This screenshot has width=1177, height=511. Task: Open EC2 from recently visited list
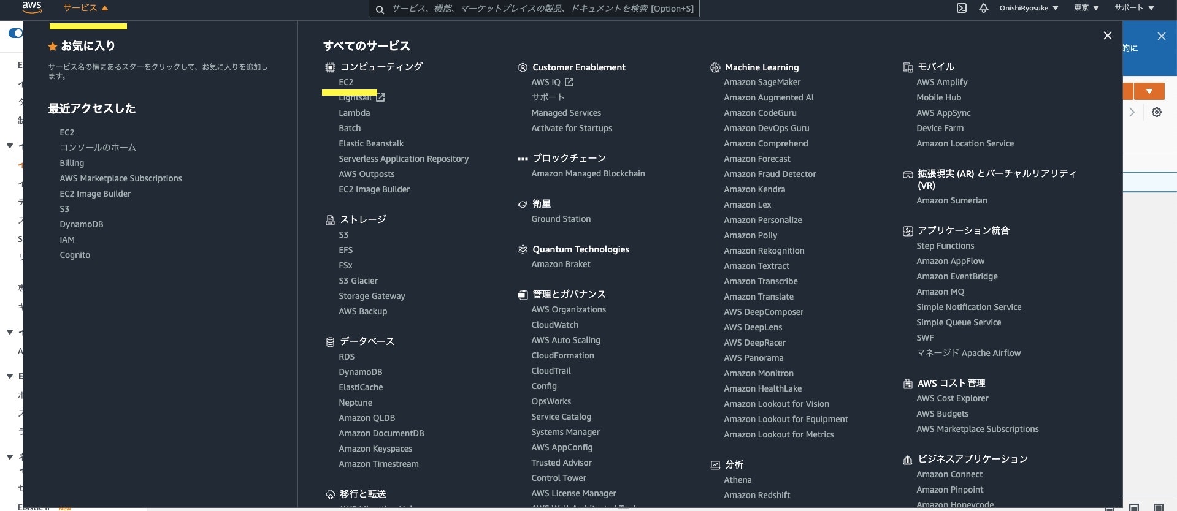point(67,132)
